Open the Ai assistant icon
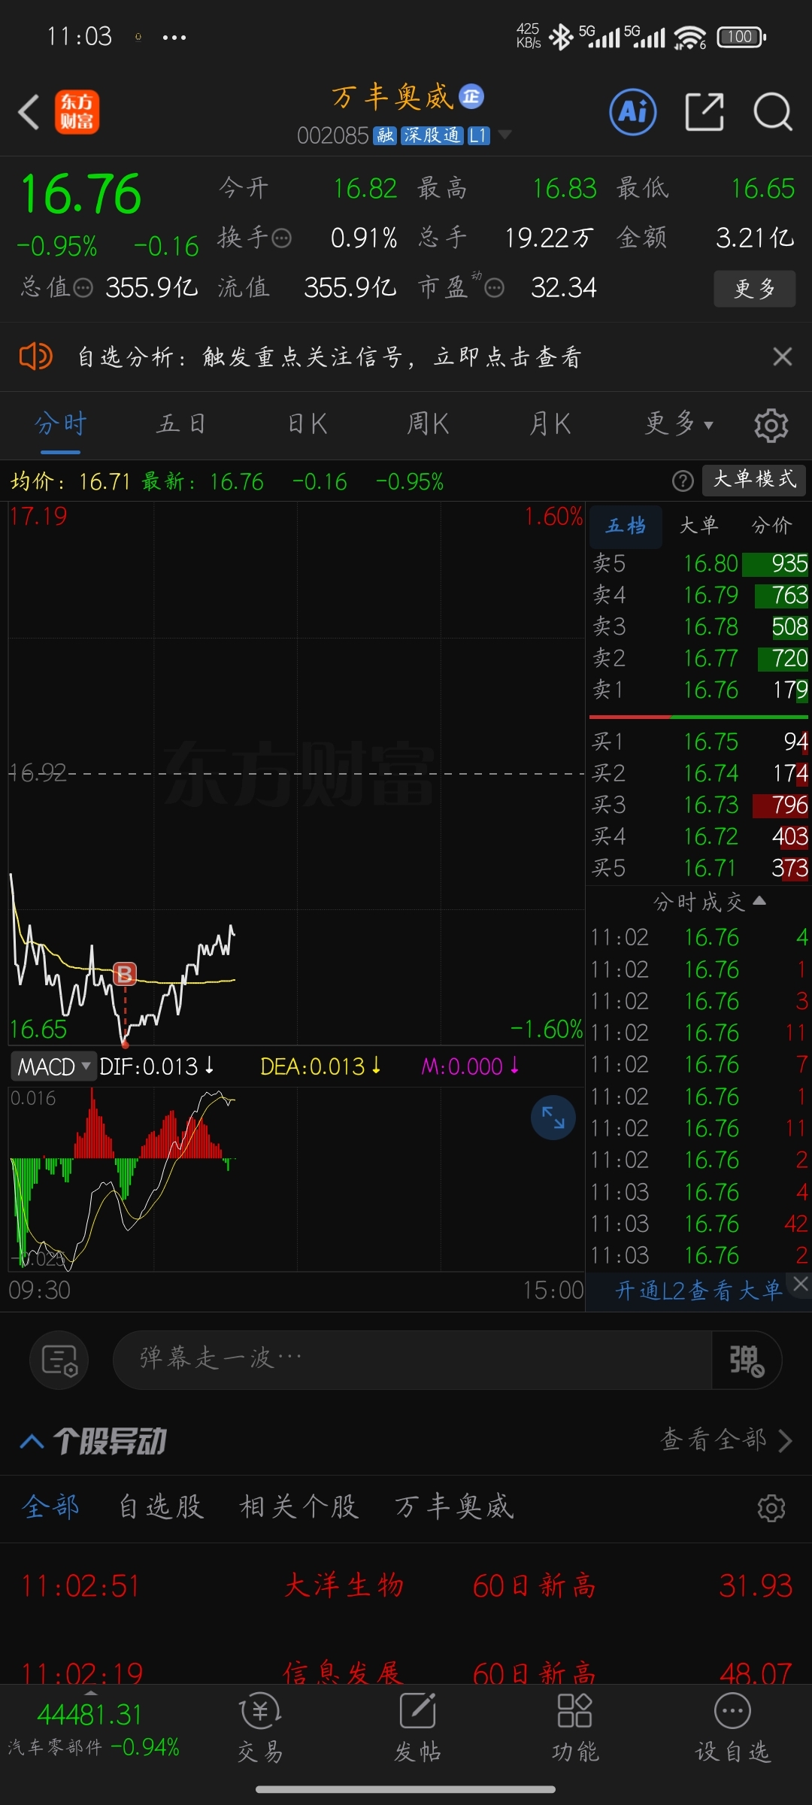This screenshot has height=1805, width=812. point(632,112)
